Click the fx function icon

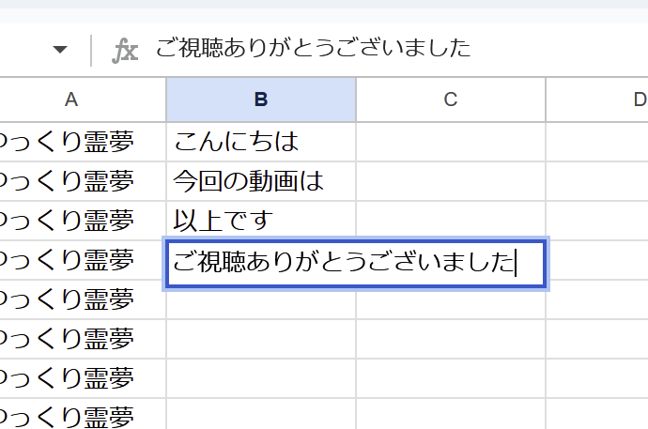pos(124,50)
